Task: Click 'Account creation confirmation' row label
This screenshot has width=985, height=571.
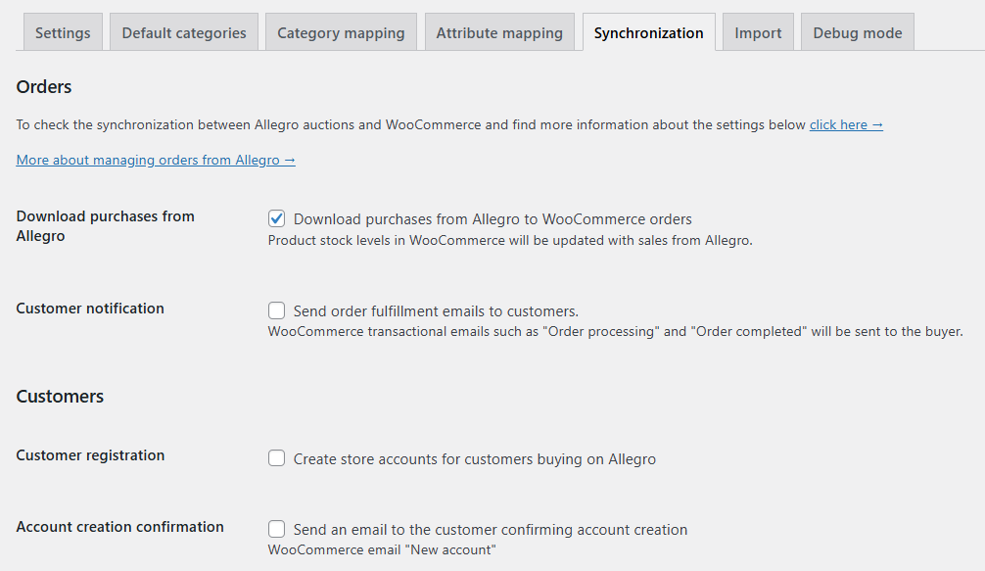Action: click(x=120, y=526)
